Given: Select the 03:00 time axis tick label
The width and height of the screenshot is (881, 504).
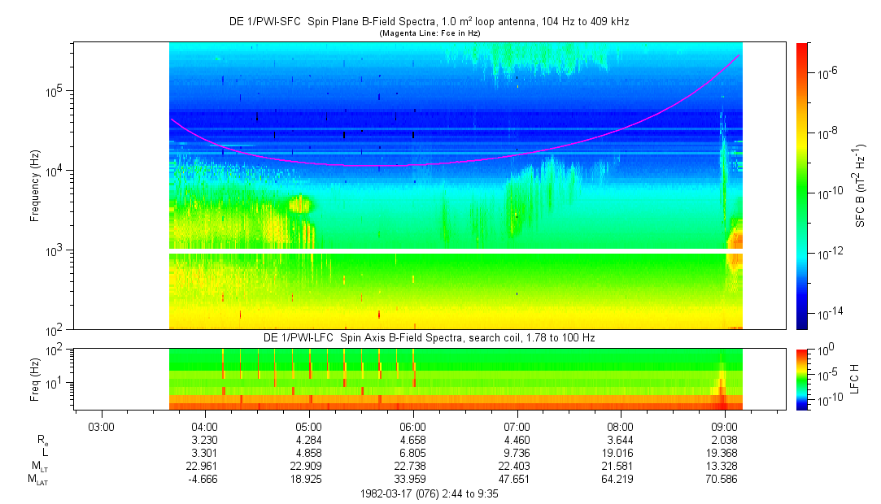Looking at the screenshot, I should point(100,426).
